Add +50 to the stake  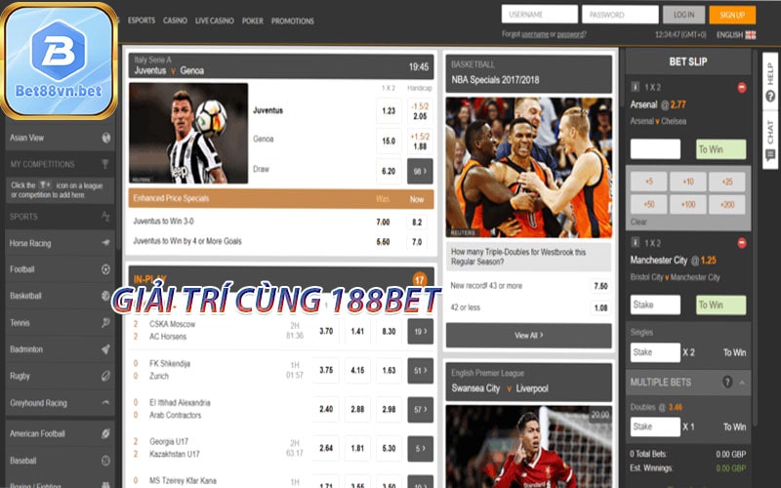click(x=648, y=204)
